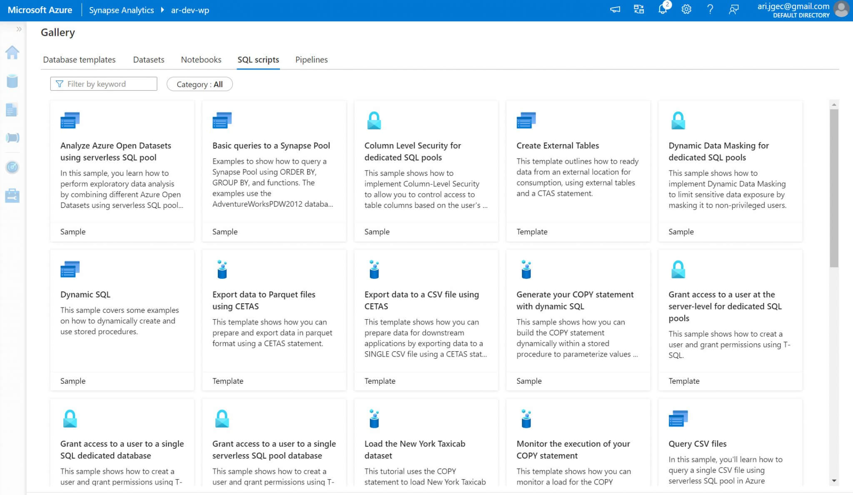
Task: Switch to the Notebooks tab
Action: 201,60
